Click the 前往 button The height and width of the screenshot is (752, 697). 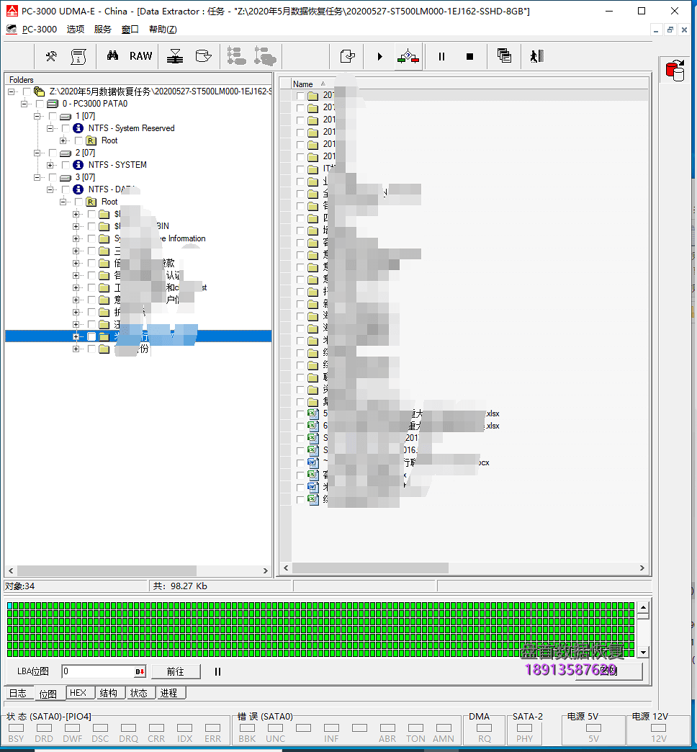tap(176, 671)
